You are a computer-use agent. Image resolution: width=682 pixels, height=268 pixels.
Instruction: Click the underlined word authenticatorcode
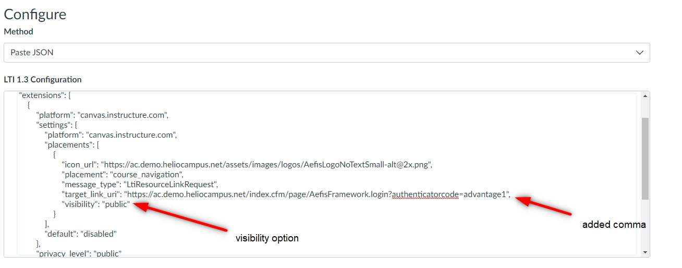point(425,194)
